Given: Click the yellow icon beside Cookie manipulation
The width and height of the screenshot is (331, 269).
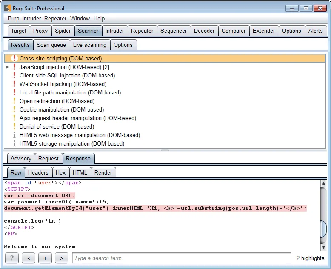Looking at the screenshot, I should [x=14, y=109].
